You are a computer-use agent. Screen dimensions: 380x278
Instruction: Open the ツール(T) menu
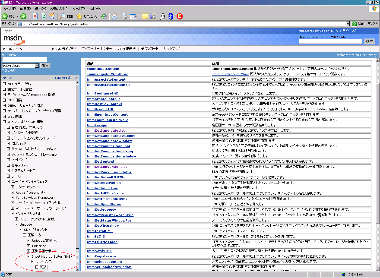point(79,9)
